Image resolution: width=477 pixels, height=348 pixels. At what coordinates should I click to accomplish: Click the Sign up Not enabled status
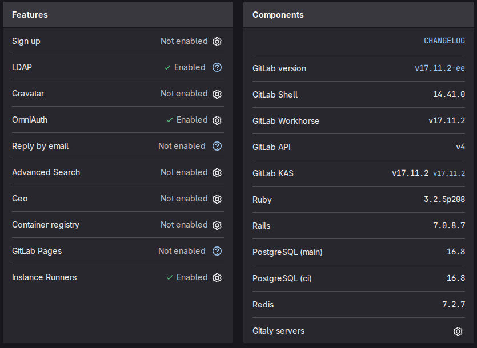(x=184, y=41)
